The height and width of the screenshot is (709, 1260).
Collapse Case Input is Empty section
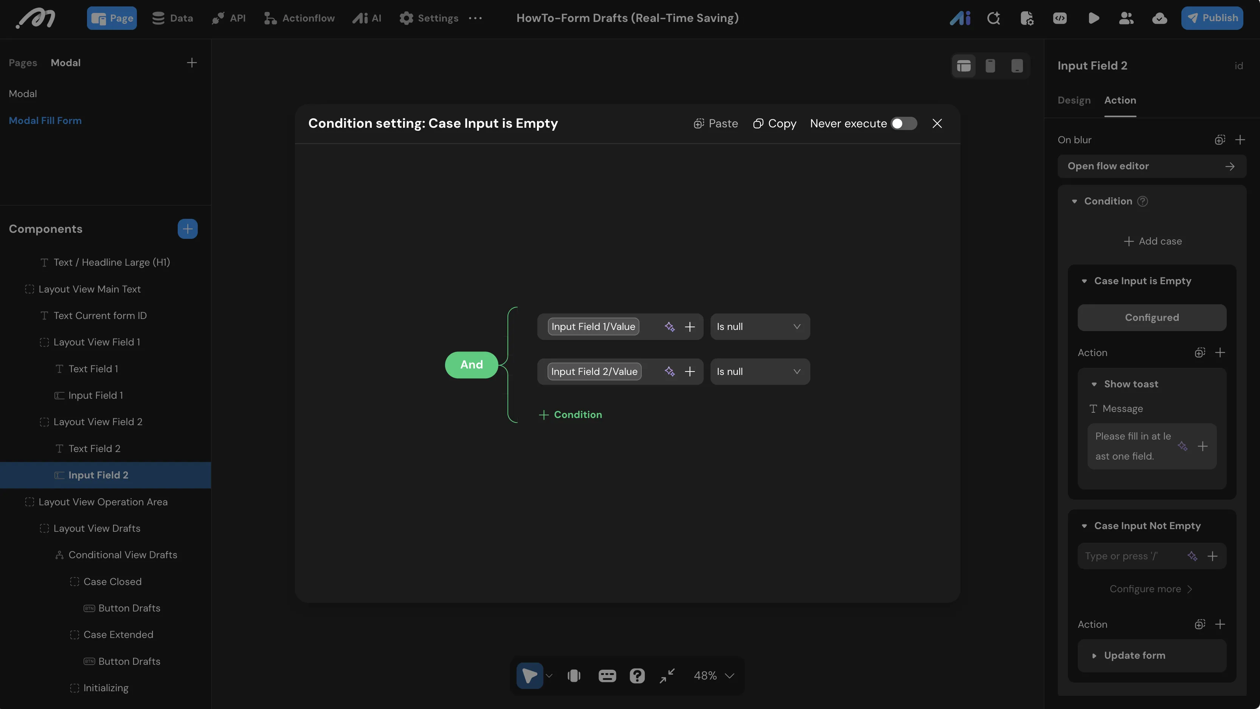click(x=1084, y=281)
